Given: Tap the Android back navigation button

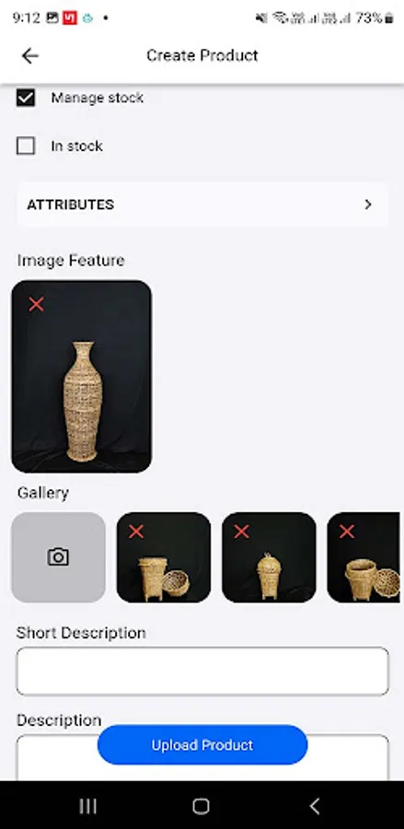Looking at the screenshot, I should pyautogui.click(x=315, y=806).
